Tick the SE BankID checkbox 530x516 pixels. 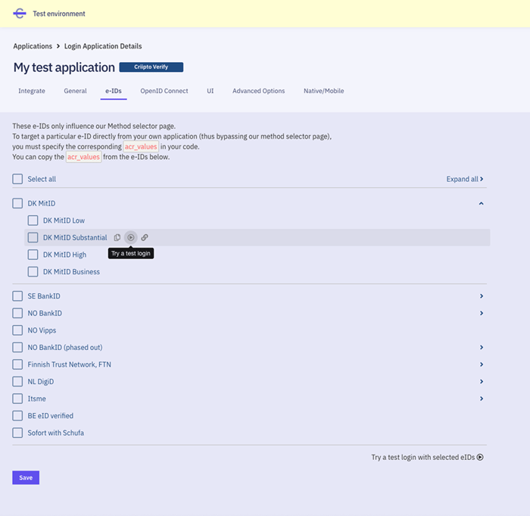[17, 296]
